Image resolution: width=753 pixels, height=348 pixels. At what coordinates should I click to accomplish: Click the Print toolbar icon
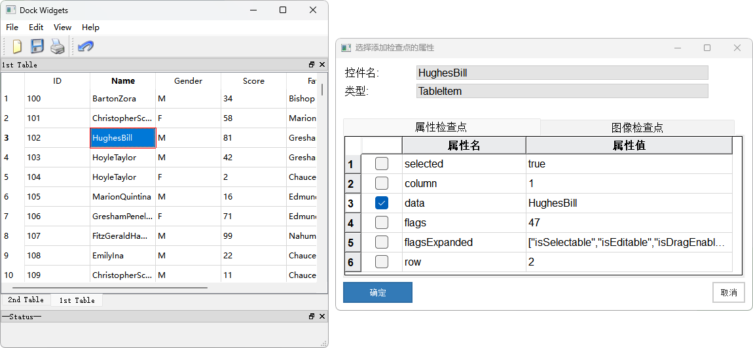58,46
